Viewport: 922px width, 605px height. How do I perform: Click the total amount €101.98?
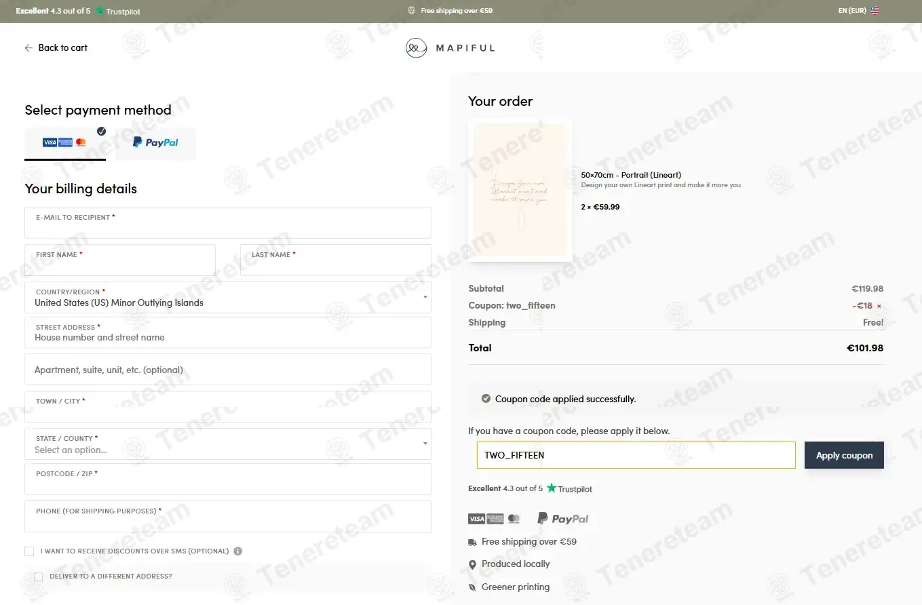tap(865, 348)
